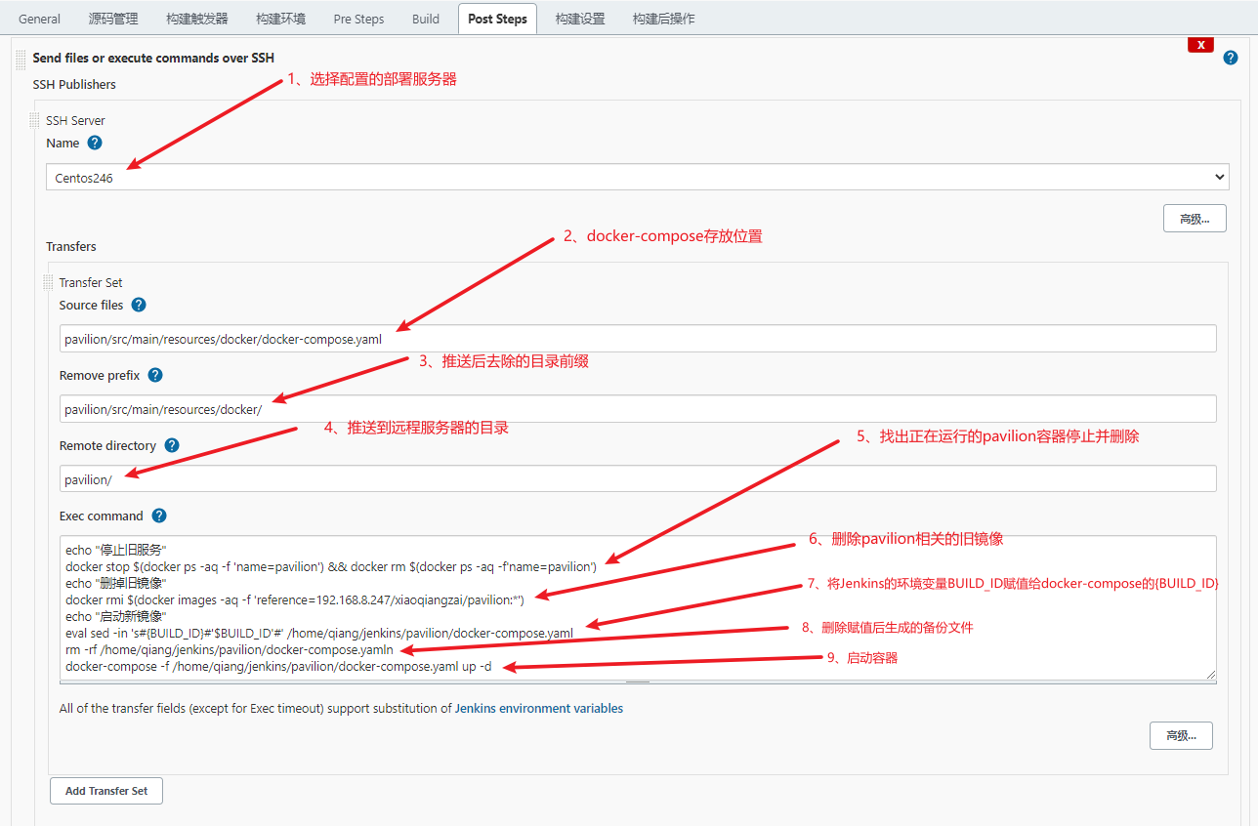
Task: Focus the Source files input field
Action: pyautogui.click(x=638, y=339)
